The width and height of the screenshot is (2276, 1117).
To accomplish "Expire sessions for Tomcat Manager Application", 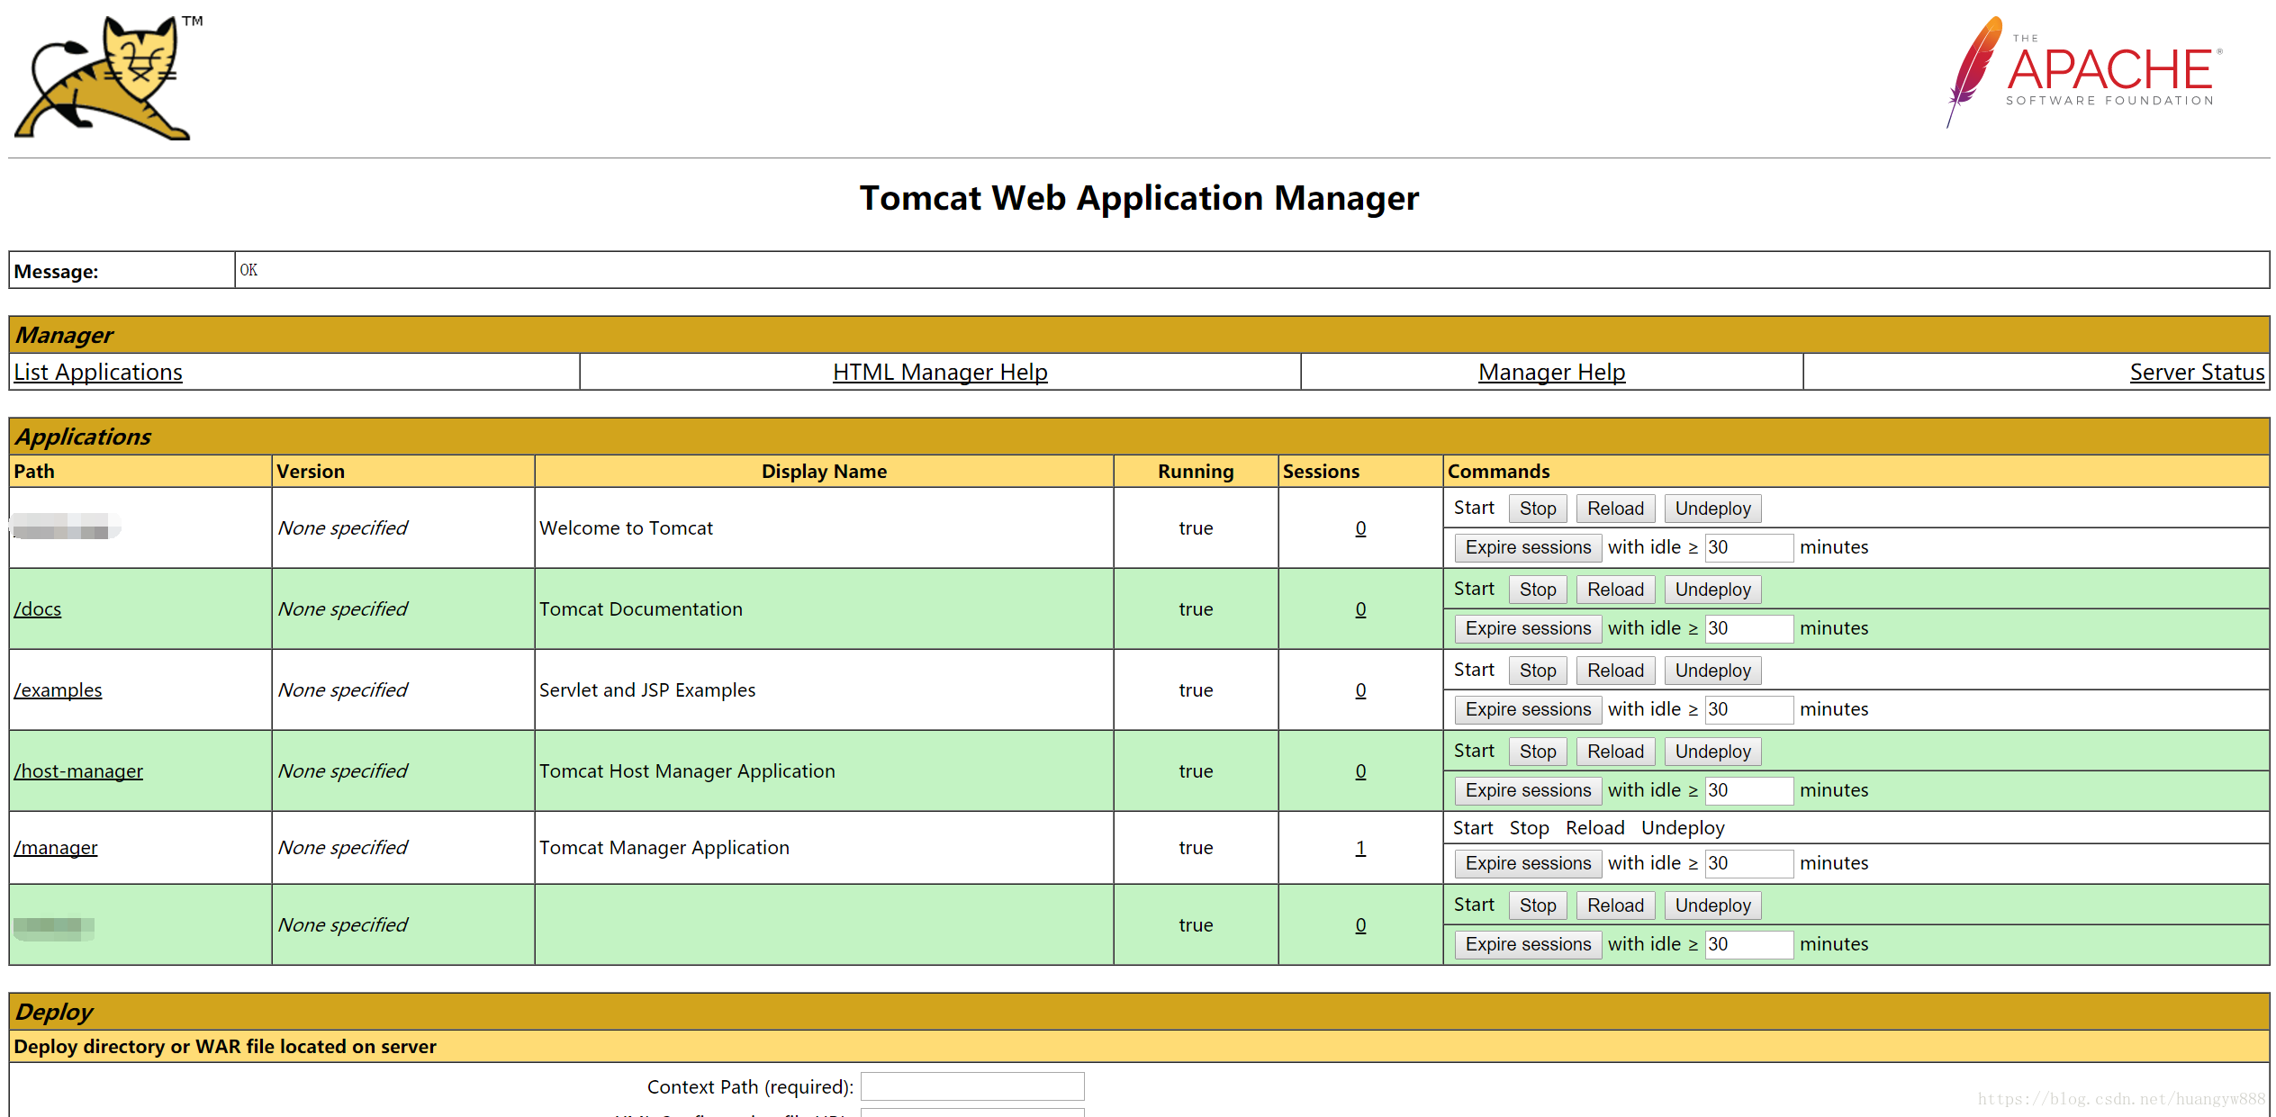I will coord(1528,863).
